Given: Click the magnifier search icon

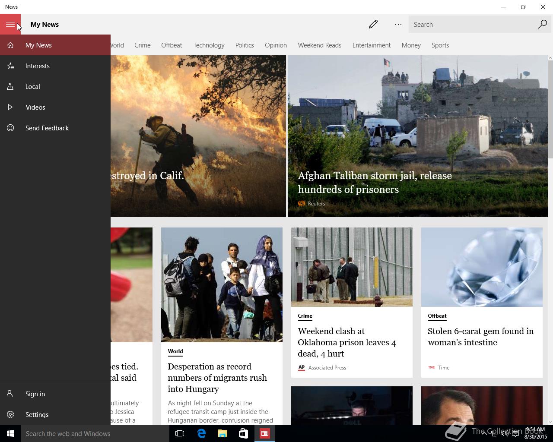Looking at the screenshot, I should tap(543, 24).
